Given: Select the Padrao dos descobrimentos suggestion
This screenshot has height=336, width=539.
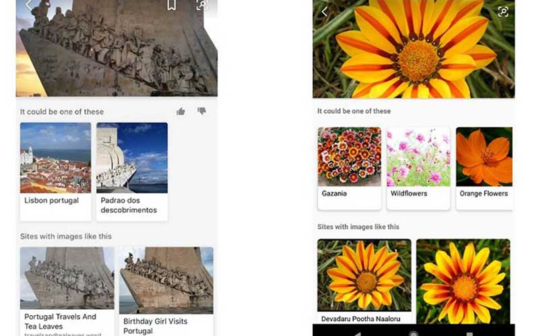Looking at the screenshot, I should (132, 171).
